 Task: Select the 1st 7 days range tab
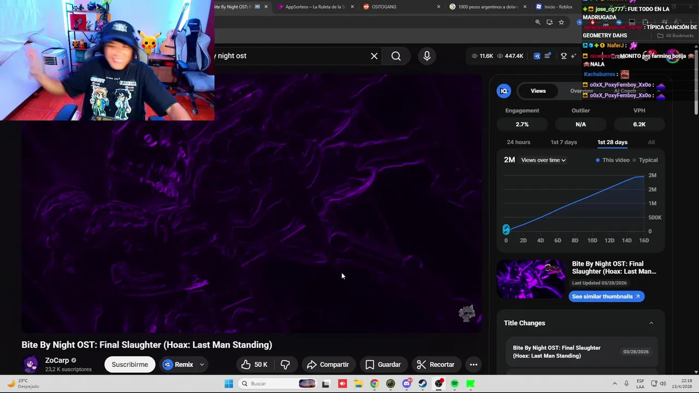pos(564,142)
